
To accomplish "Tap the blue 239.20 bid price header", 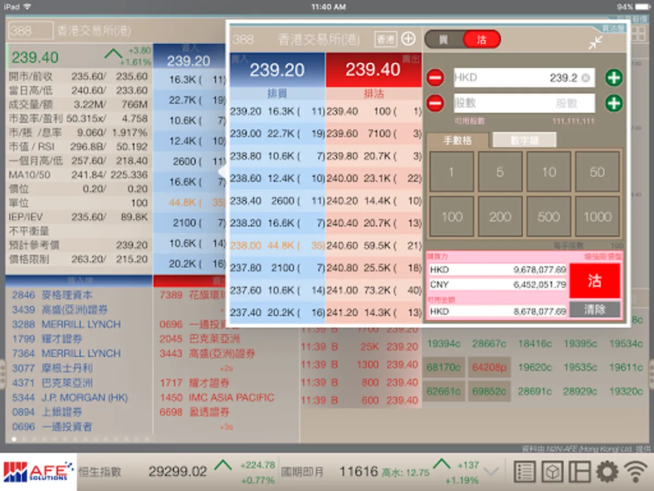I will pyautogui.click(x=277, y=69).
